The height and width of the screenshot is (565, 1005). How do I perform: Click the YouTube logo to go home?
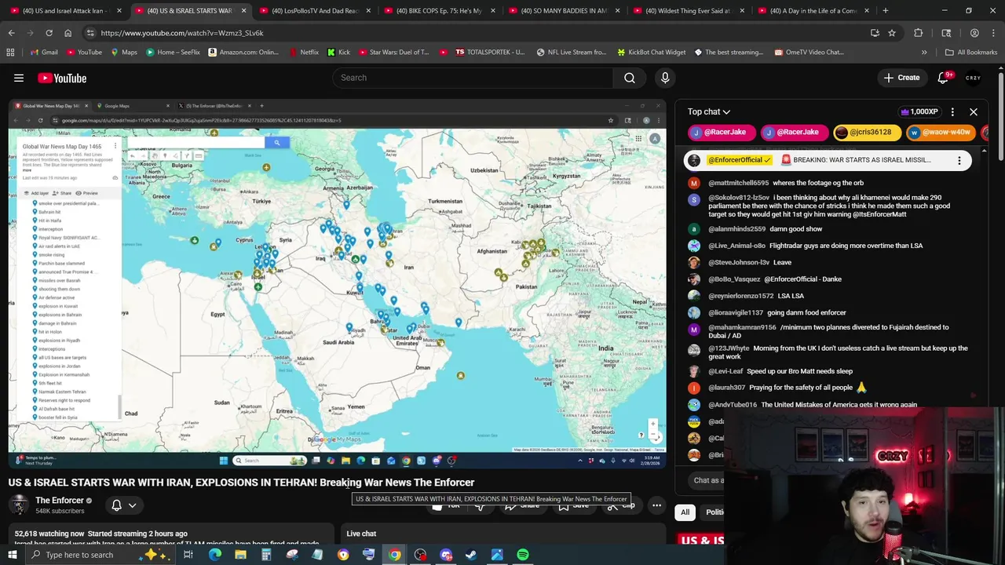[62, 78]
